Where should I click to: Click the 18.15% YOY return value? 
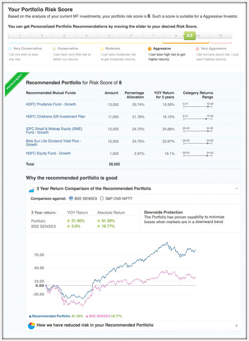click(x=168, y=117)
